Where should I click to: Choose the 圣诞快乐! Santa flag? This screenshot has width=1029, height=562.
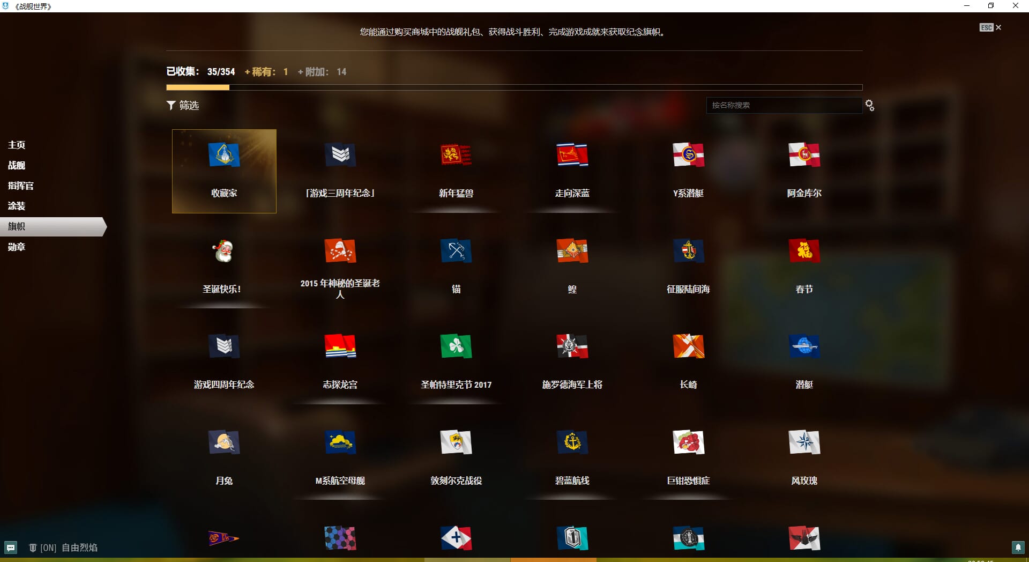[x=223, y=251]
